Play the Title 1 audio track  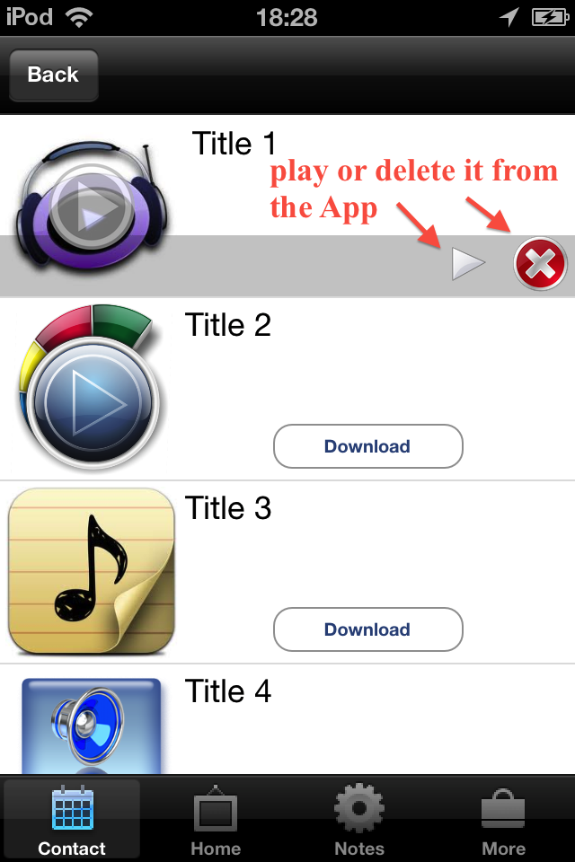[x=468, y=264]
